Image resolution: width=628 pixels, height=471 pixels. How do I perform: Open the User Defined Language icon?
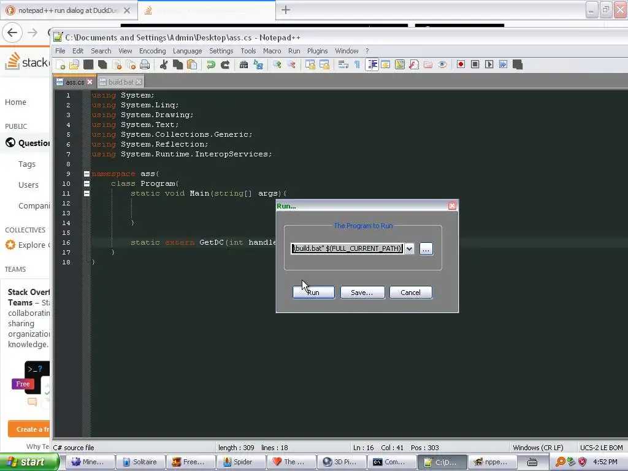tap(385, 64)
